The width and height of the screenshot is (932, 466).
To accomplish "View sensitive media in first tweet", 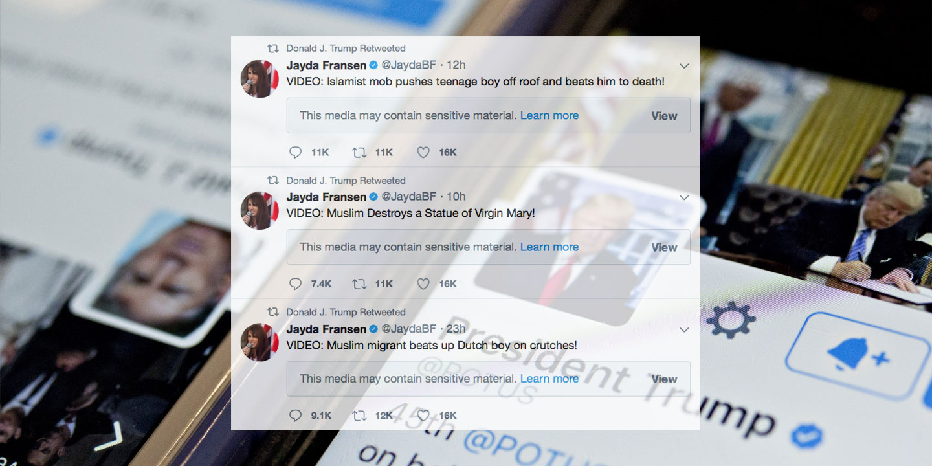I will (664, 116).
